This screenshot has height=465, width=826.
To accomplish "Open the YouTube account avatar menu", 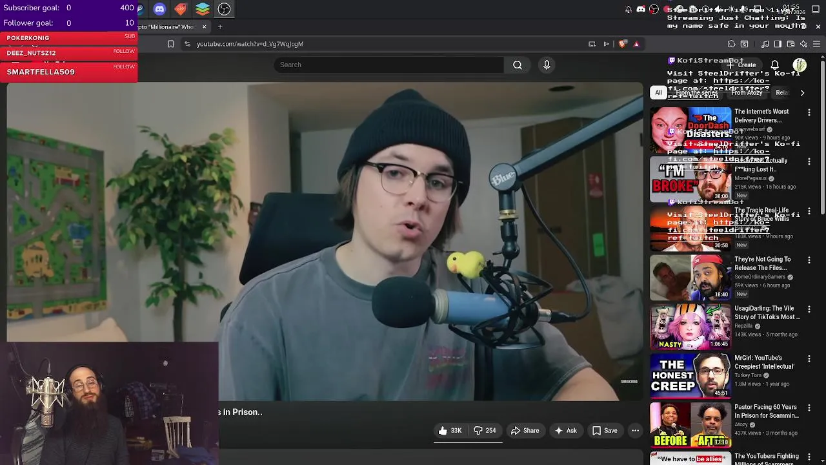I will [x=800, y=65].
